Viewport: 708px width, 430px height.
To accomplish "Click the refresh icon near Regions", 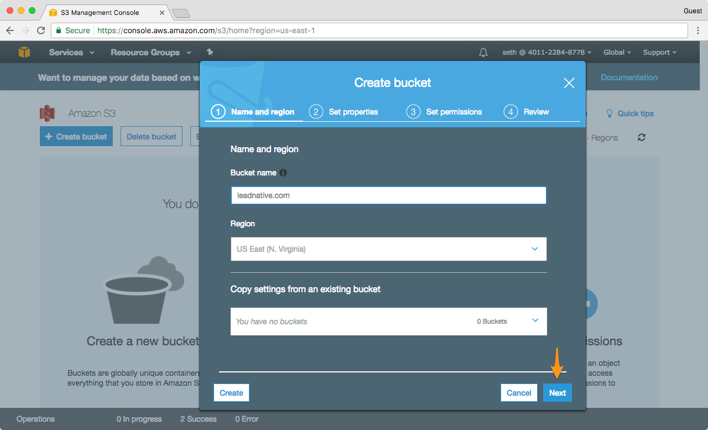I will [x=642, y=137].
